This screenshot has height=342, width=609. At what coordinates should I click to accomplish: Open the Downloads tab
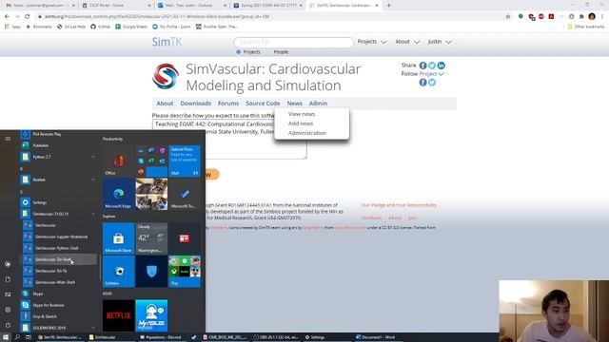pos(195,104)
